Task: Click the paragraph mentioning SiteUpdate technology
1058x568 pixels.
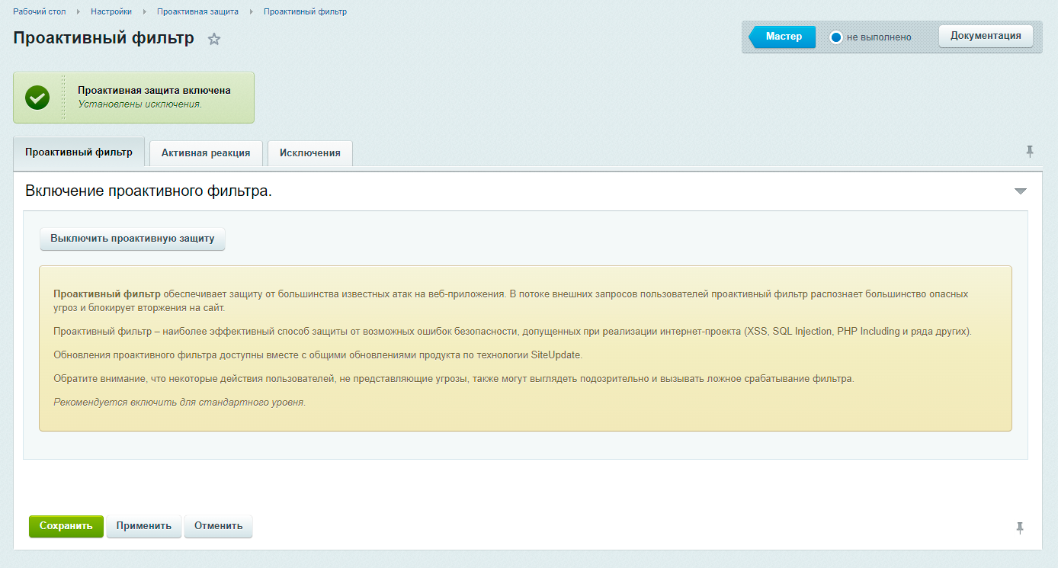Action: point(318,355)
